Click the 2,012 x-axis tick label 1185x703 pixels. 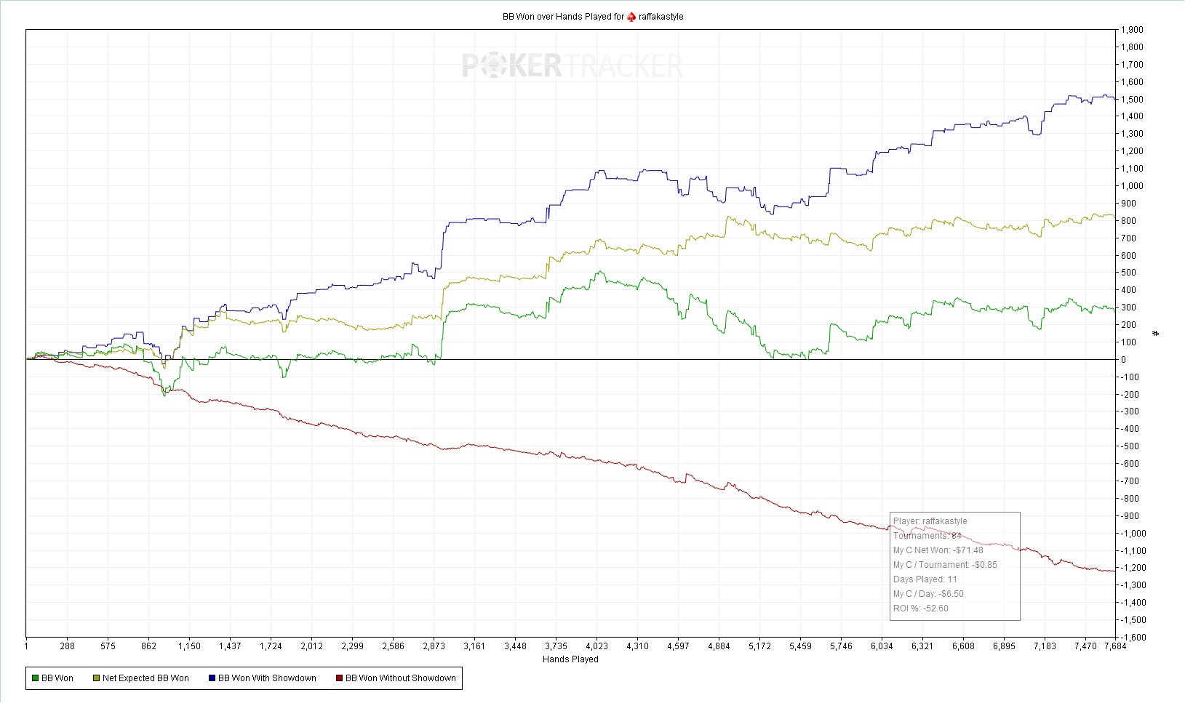(312, 646)
